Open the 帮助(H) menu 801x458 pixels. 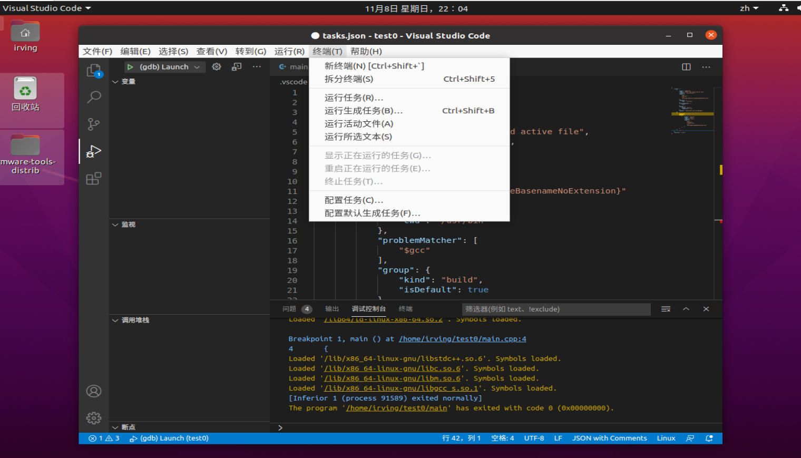(366, 51)
